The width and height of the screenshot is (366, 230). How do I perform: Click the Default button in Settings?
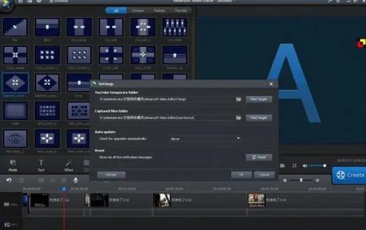[x=112, y=174]
